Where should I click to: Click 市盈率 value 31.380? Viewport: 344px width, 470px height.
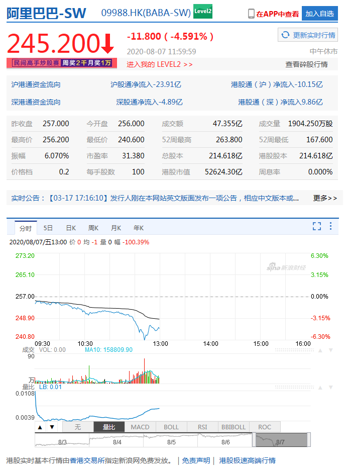coord(133,156)
